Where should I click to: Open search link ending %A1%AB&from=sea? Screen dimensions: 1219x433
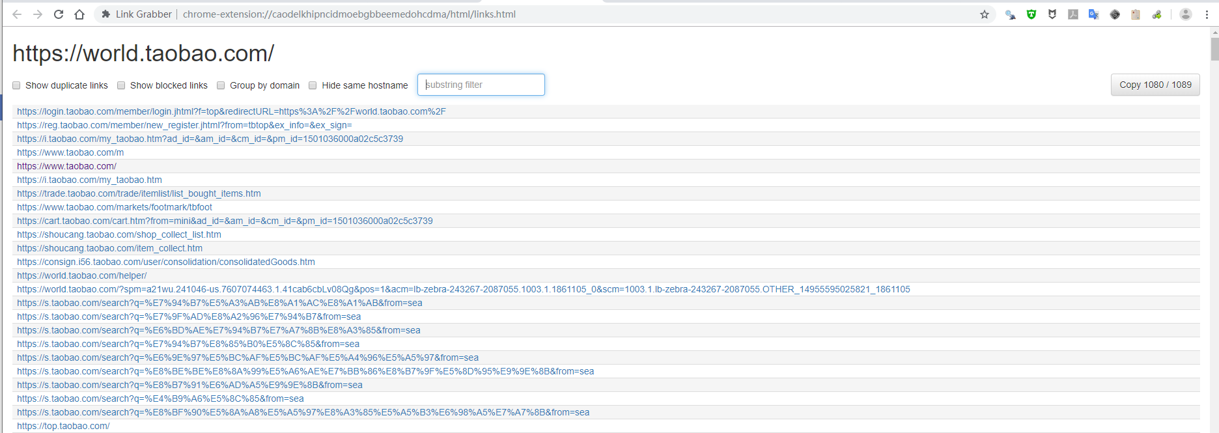[x=219, y=303]
